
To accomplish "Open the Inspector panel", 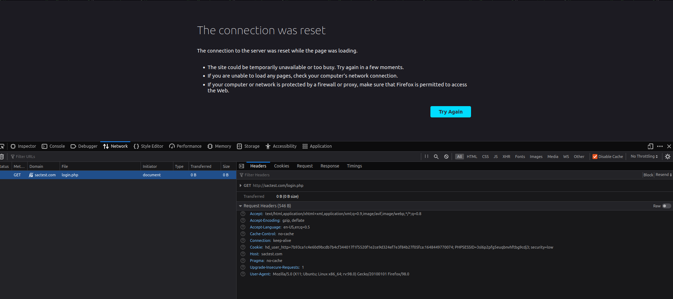I will [23, 146].
